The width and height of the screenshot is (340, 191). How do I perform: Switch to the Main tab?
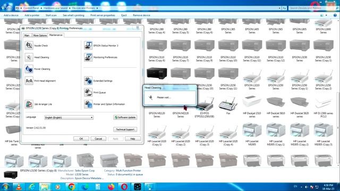[x=27, y=36]
